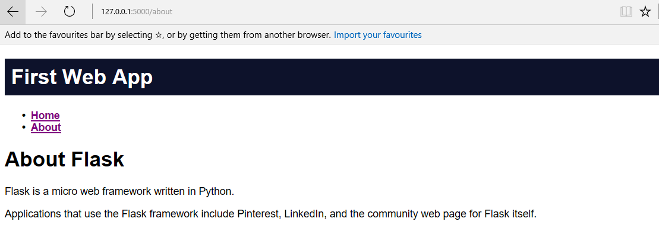Select the About Flask heading
Viewport: 659px width, 247px height.
point(64,159)
